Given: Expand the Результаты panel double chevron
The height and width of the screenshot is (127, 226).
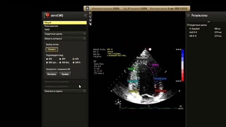Looking at the screenshot, I should point(188,16).
